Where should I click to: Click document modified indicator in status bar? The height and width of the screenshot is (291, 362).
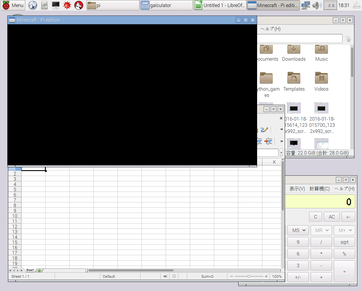pyautogui.click(x=174, y=276)
